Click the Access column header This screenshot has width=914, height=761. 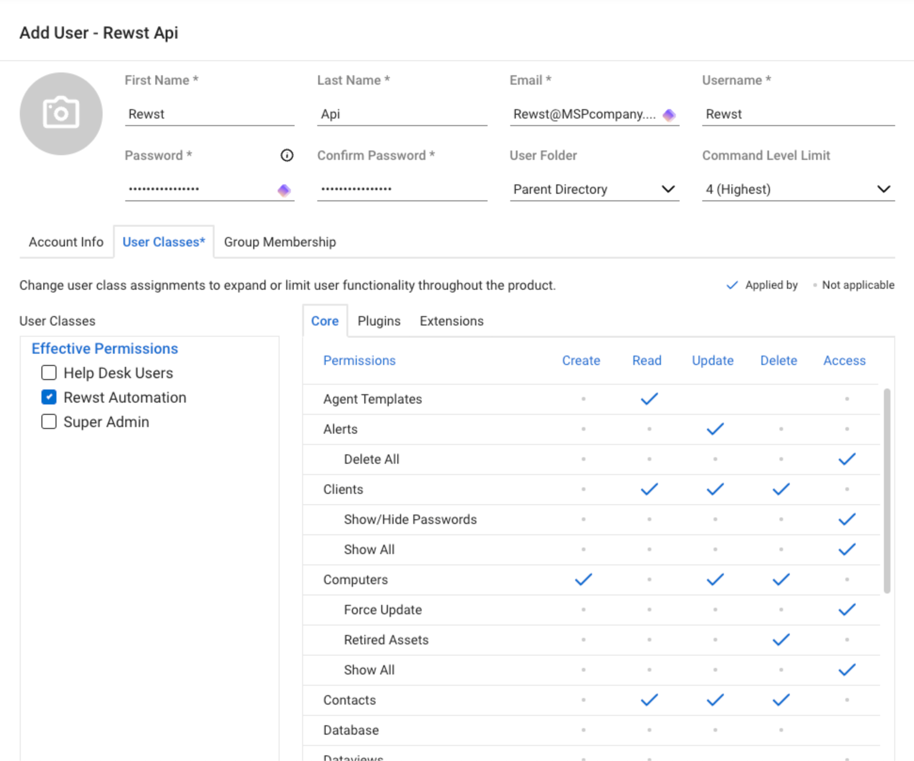pyautogui.click(x=844, y=360)
